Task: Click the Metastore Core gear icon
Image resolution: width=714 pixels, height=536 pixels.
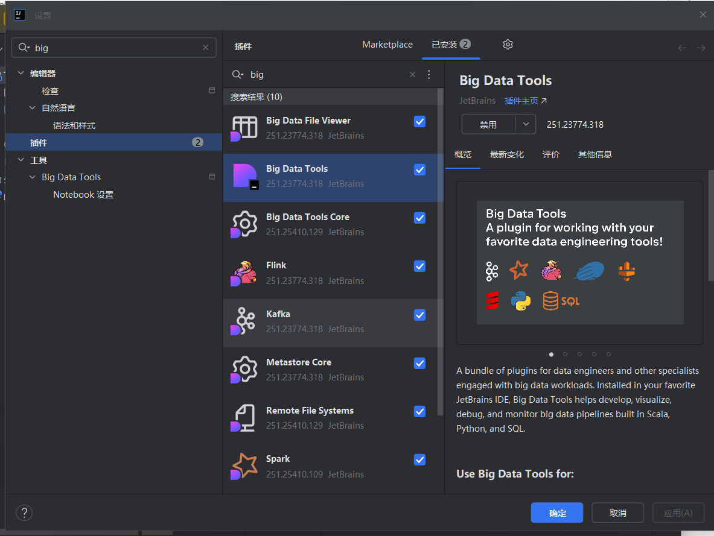Action: click(x=244, y=370)
